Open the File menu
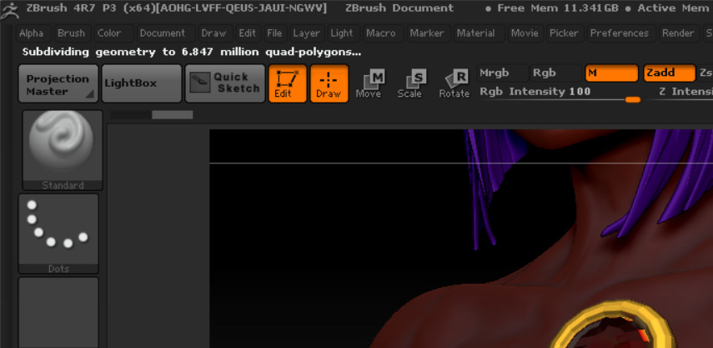Viewport: 713px width, 348px height. click(274, 33)
